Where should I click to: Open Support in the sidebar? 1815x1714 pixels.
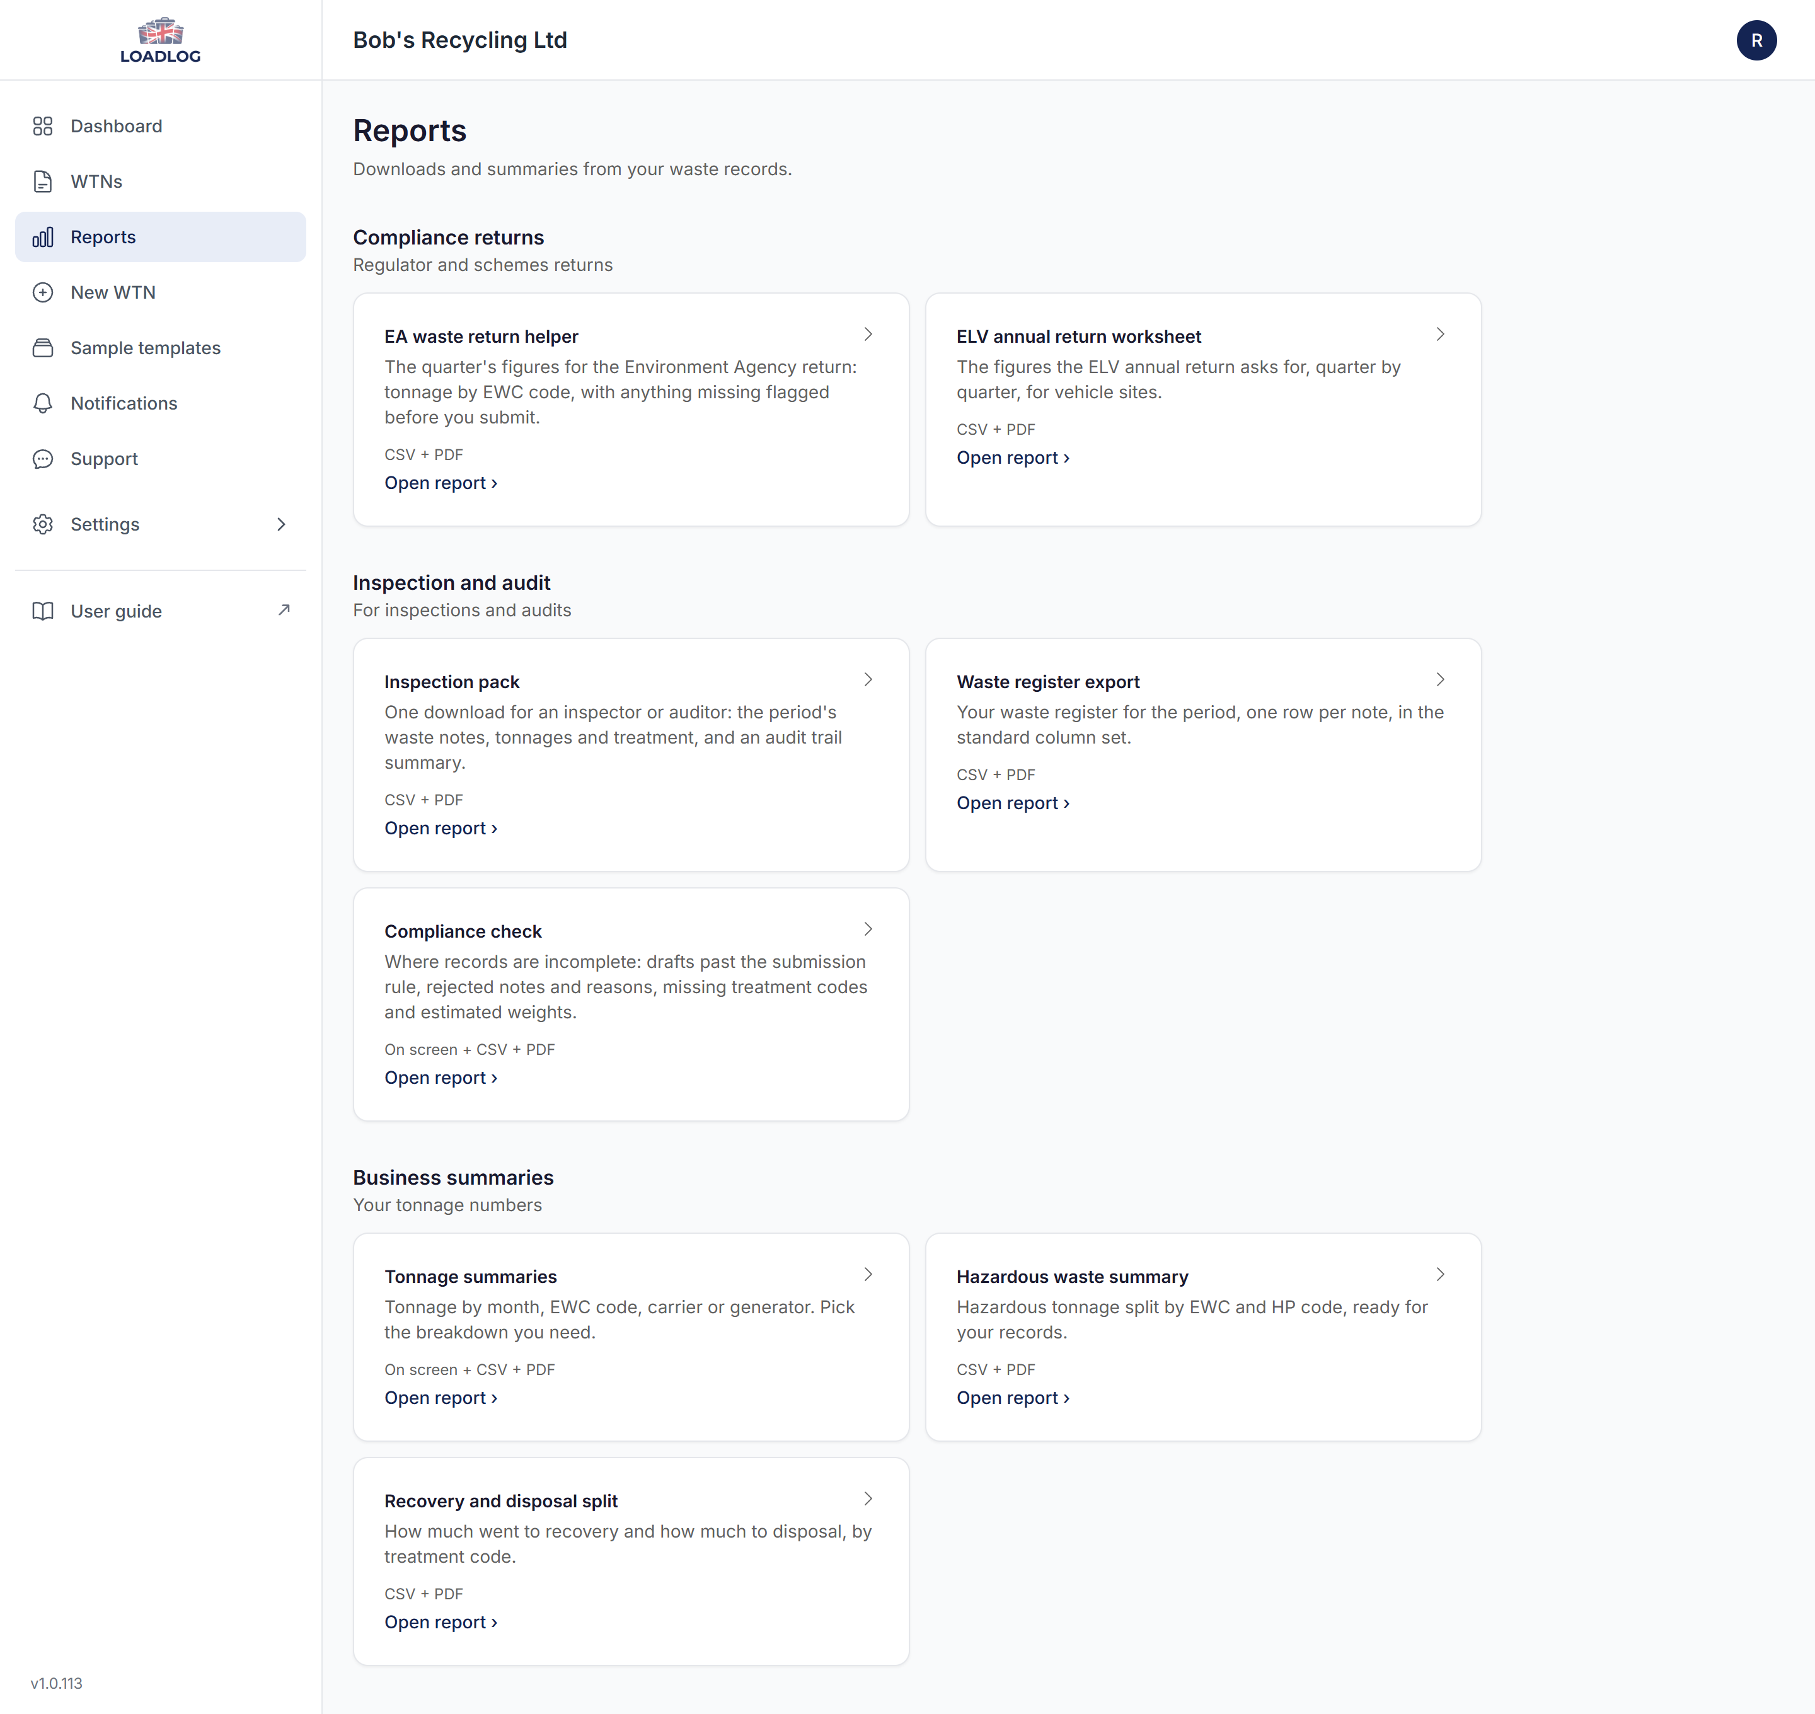tap(160, 459)
